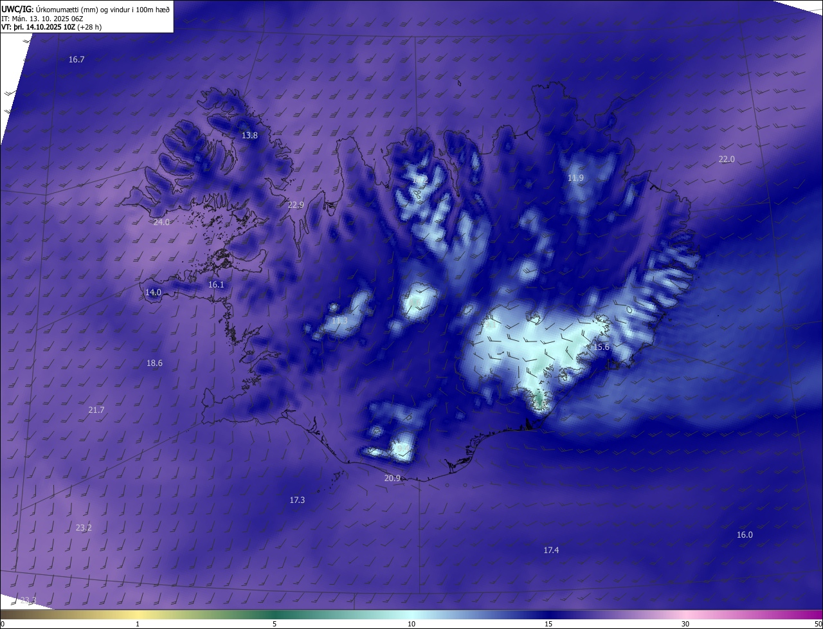Click the 20.9 value label
The image size is (823, 629).
click(x=392, y=479)
